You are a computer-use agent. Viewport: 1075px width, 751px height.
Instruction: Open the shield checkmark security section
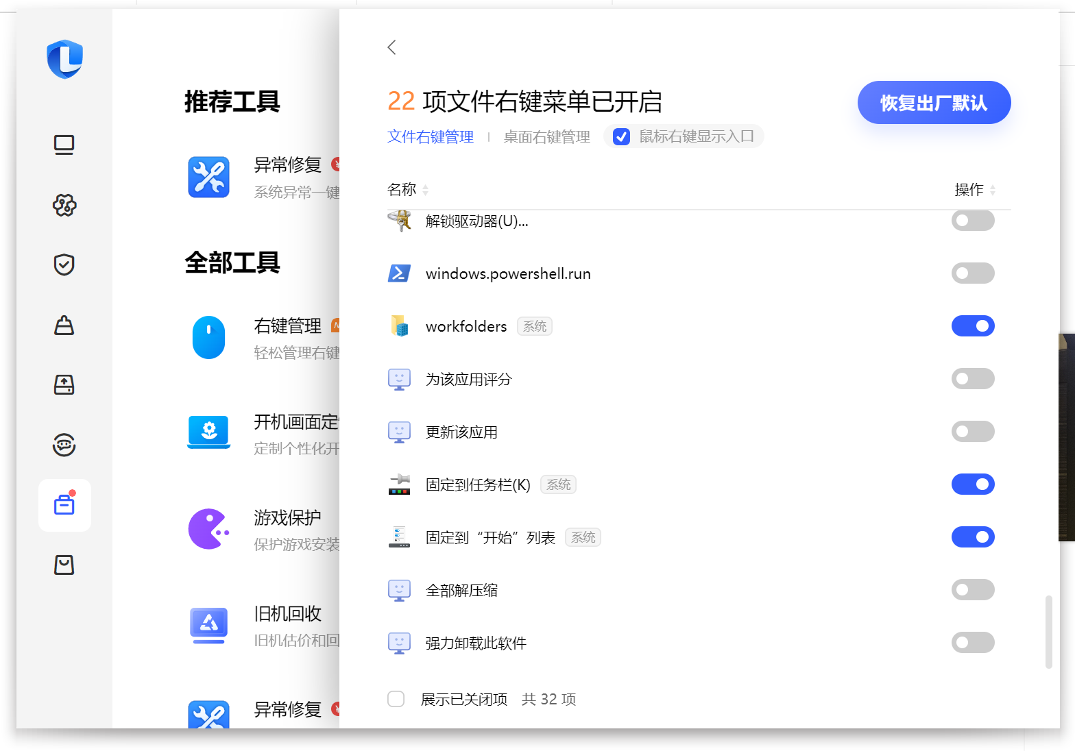tap(64, 264)
